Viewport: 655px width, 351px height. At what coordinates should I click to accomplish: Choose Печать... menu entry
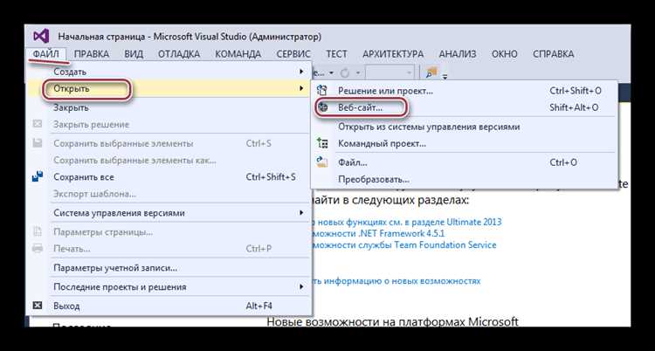[169, 249]
